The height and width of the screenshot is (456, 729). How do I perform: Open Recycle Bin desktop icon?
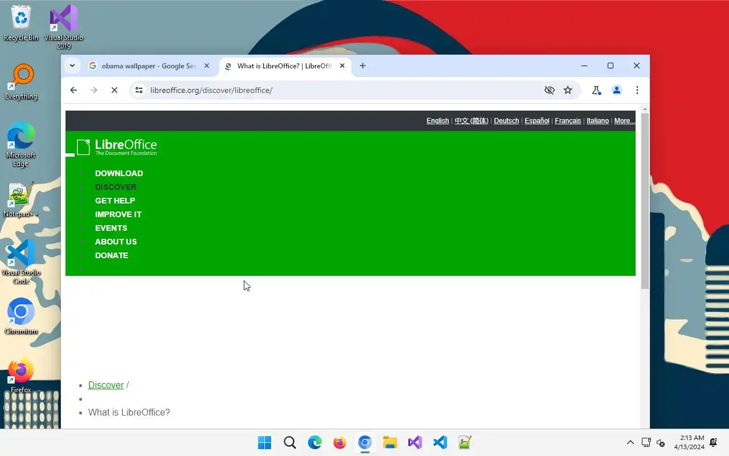click(x=21, y=23)
